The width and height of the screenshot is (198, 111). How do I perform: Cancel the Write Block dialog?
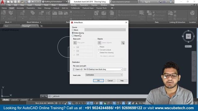click(x=110, y=80)
